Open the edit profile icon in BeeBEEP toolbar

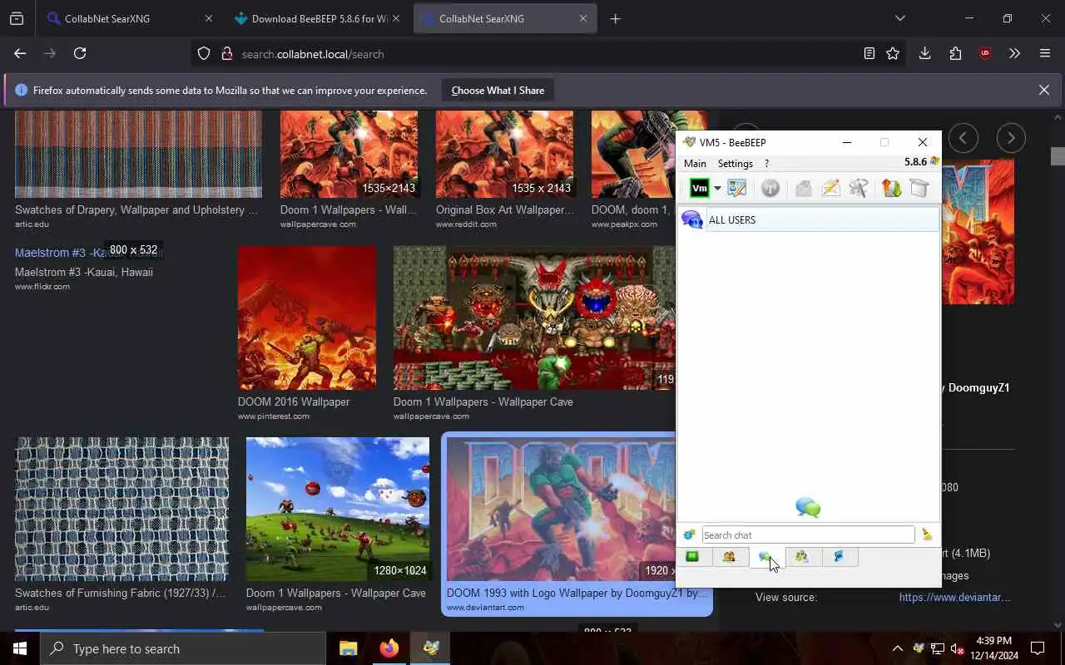pos(736,189)
